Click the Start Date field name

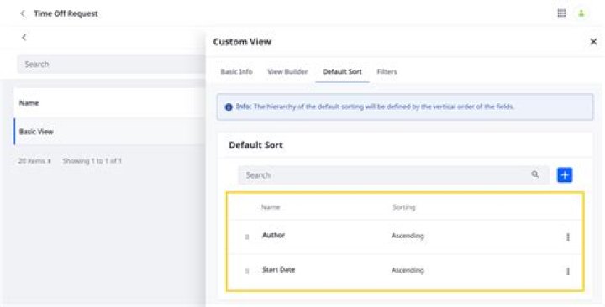pos(279,269)
